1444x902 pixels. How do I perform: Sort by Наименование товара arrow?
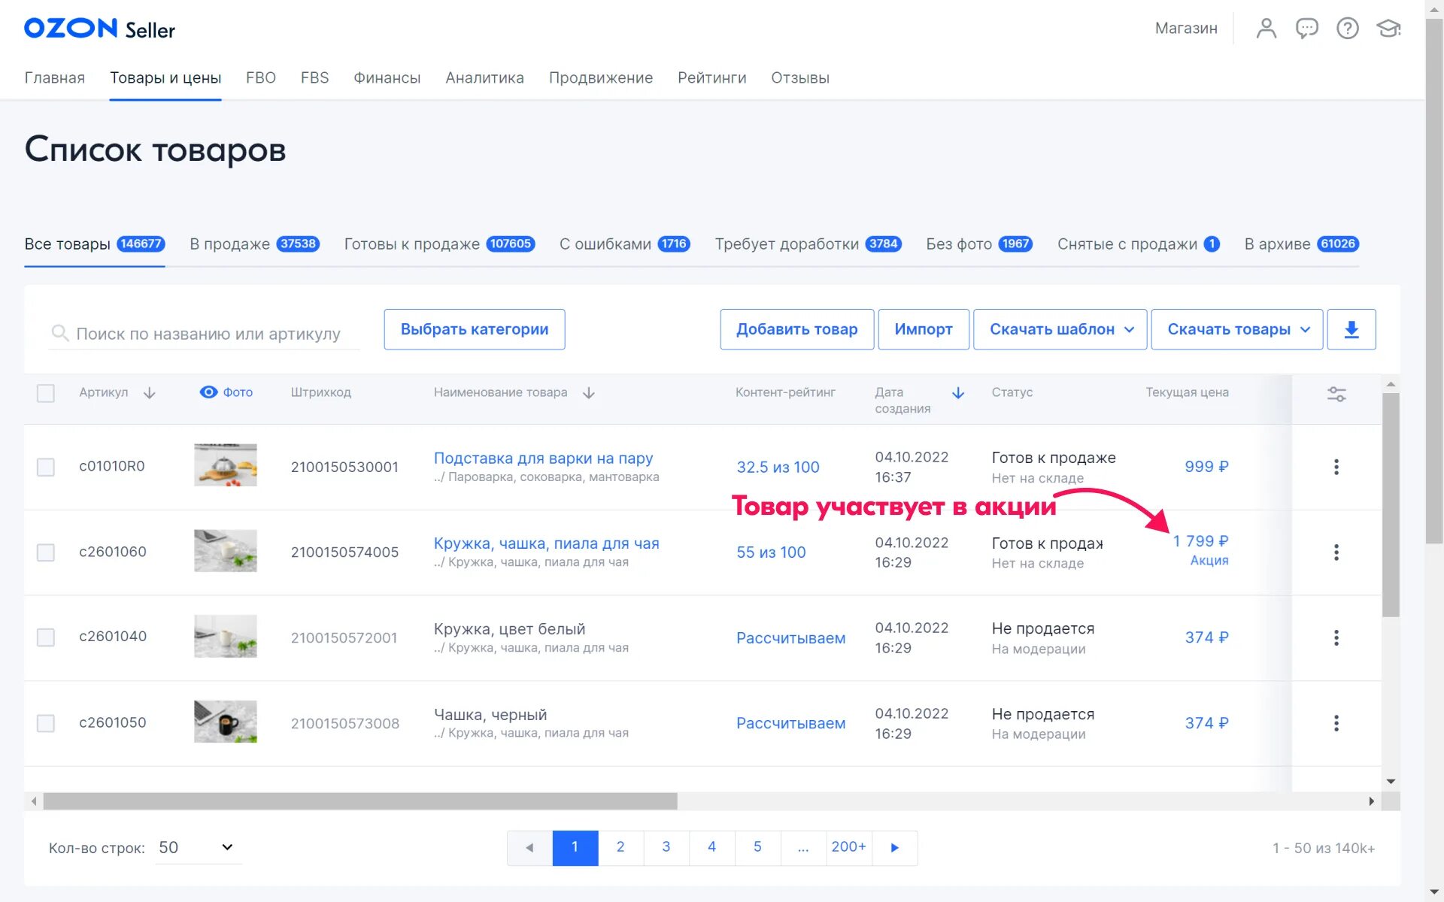tap(589, 393)
